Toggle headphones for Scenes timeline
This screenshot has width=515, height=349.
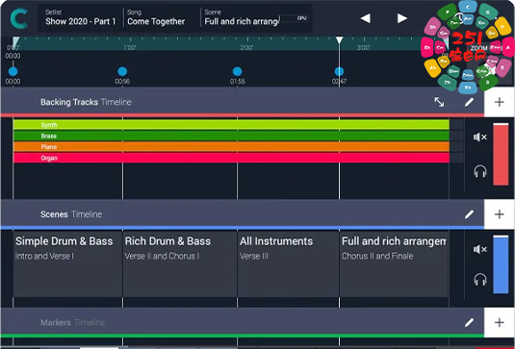pos(479,280)
